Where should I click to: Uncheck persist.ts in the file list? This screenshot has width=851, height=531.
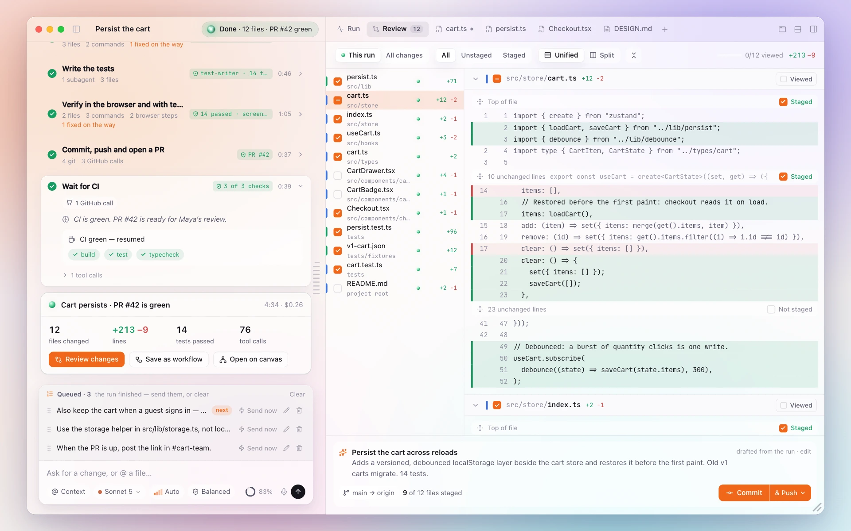[x=338, y=81]
